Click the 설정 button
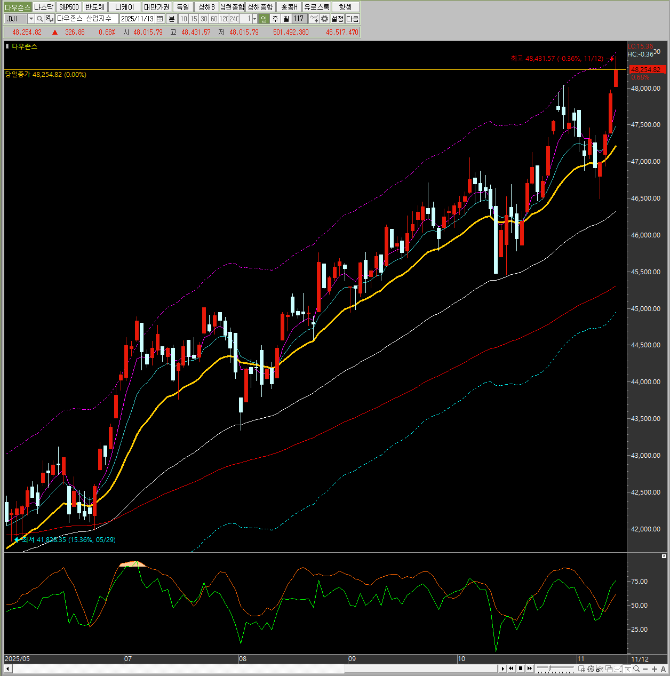This screenshot has height=676, width=670. tap(338, 19)
